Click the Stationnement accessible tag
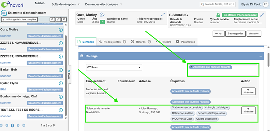Image resolution: width=270 pixels, height=131 pixels. [187, 108]
